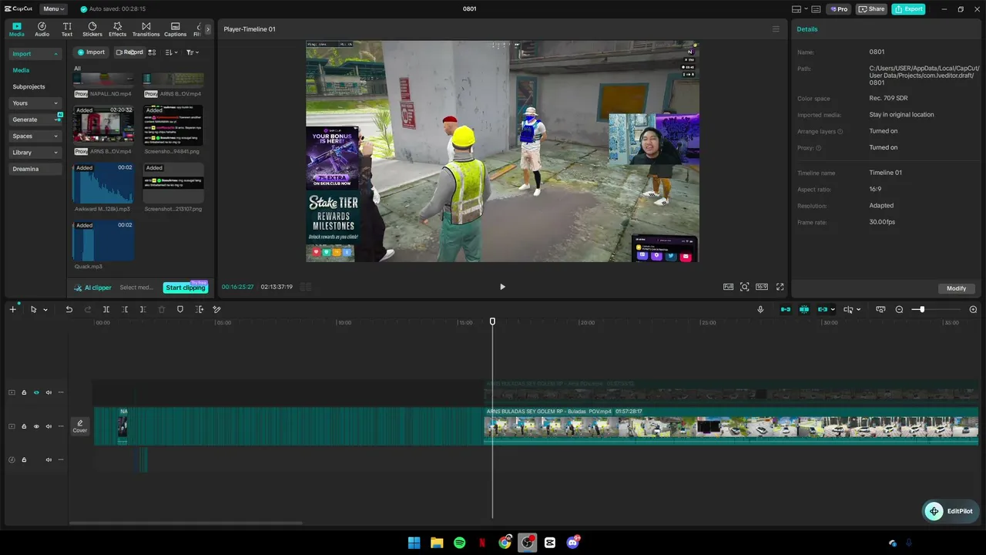Zoom in the timeline
Screen dimensions: 986x555
pos(973,309)
